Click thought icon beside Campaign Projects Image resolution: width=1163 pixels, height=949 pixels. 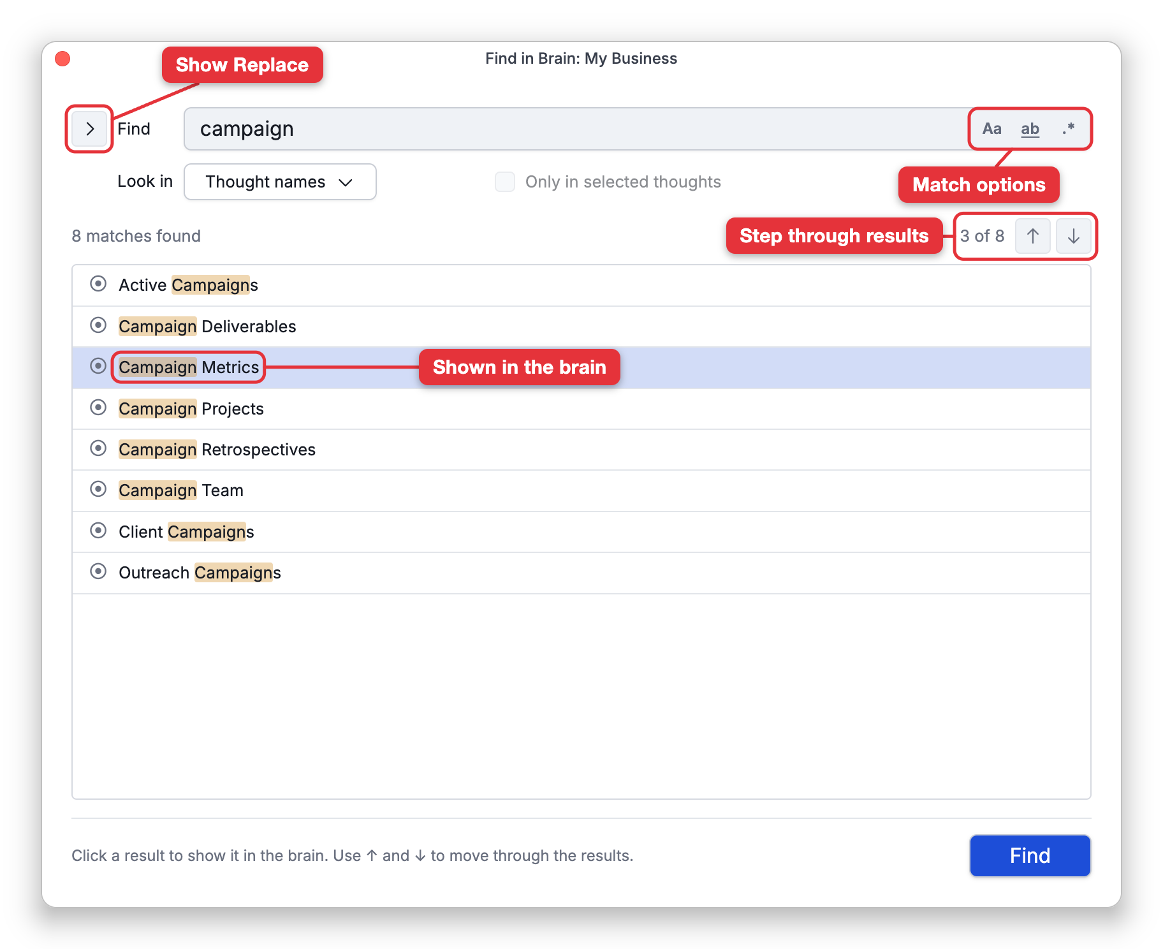[98, 408]
